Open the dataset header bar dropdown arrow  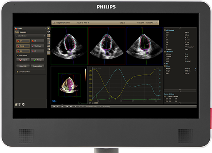(x=157, y=23)
